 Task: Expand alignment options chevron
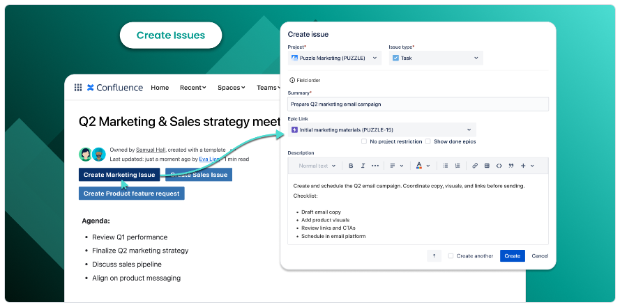[x=402, y=166]
